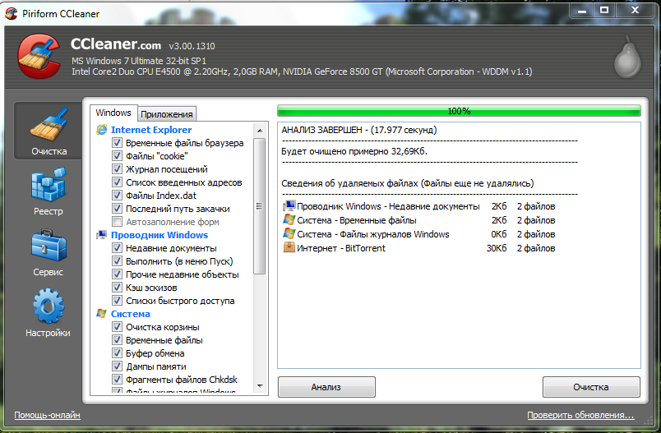The height and width of the screenshot is (433, 661).
Task: Maximize the CCleaner window
Action: pyautogui.click(x=604, y=10)
